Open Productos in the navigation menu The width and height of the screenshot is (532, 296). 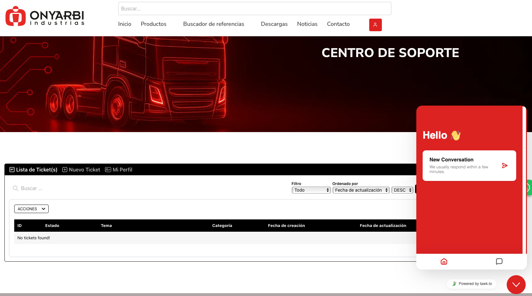click(x=153, y=24)
